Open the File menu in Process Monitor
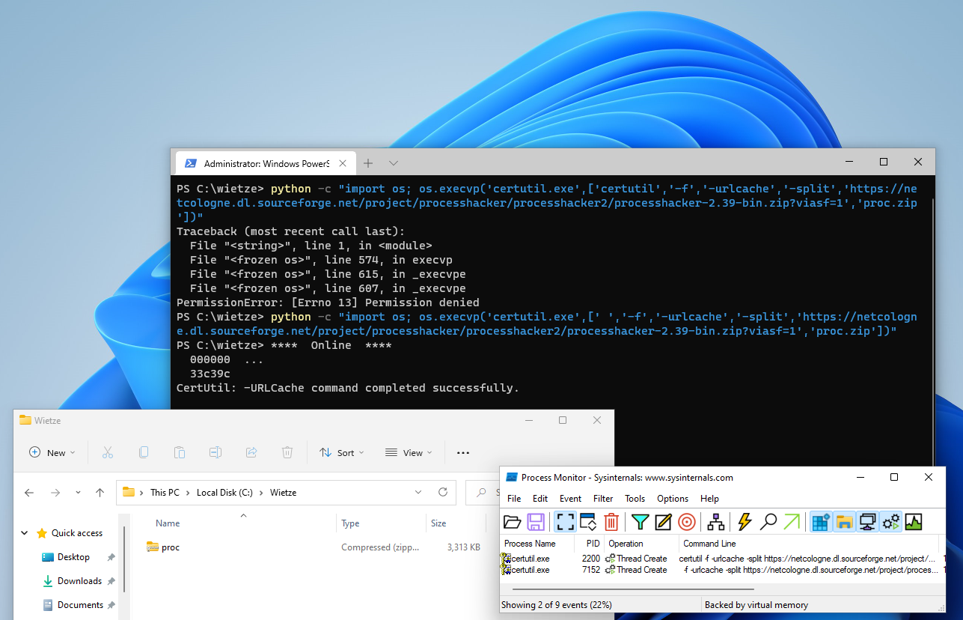Viewport: 963px width, 620px height. (514, 499)
